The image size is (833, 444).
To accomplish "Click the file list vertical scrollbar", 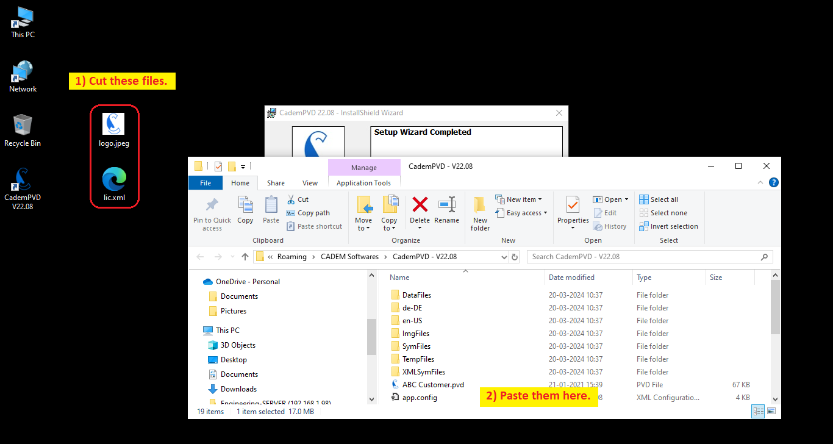I will click(775, 308).
